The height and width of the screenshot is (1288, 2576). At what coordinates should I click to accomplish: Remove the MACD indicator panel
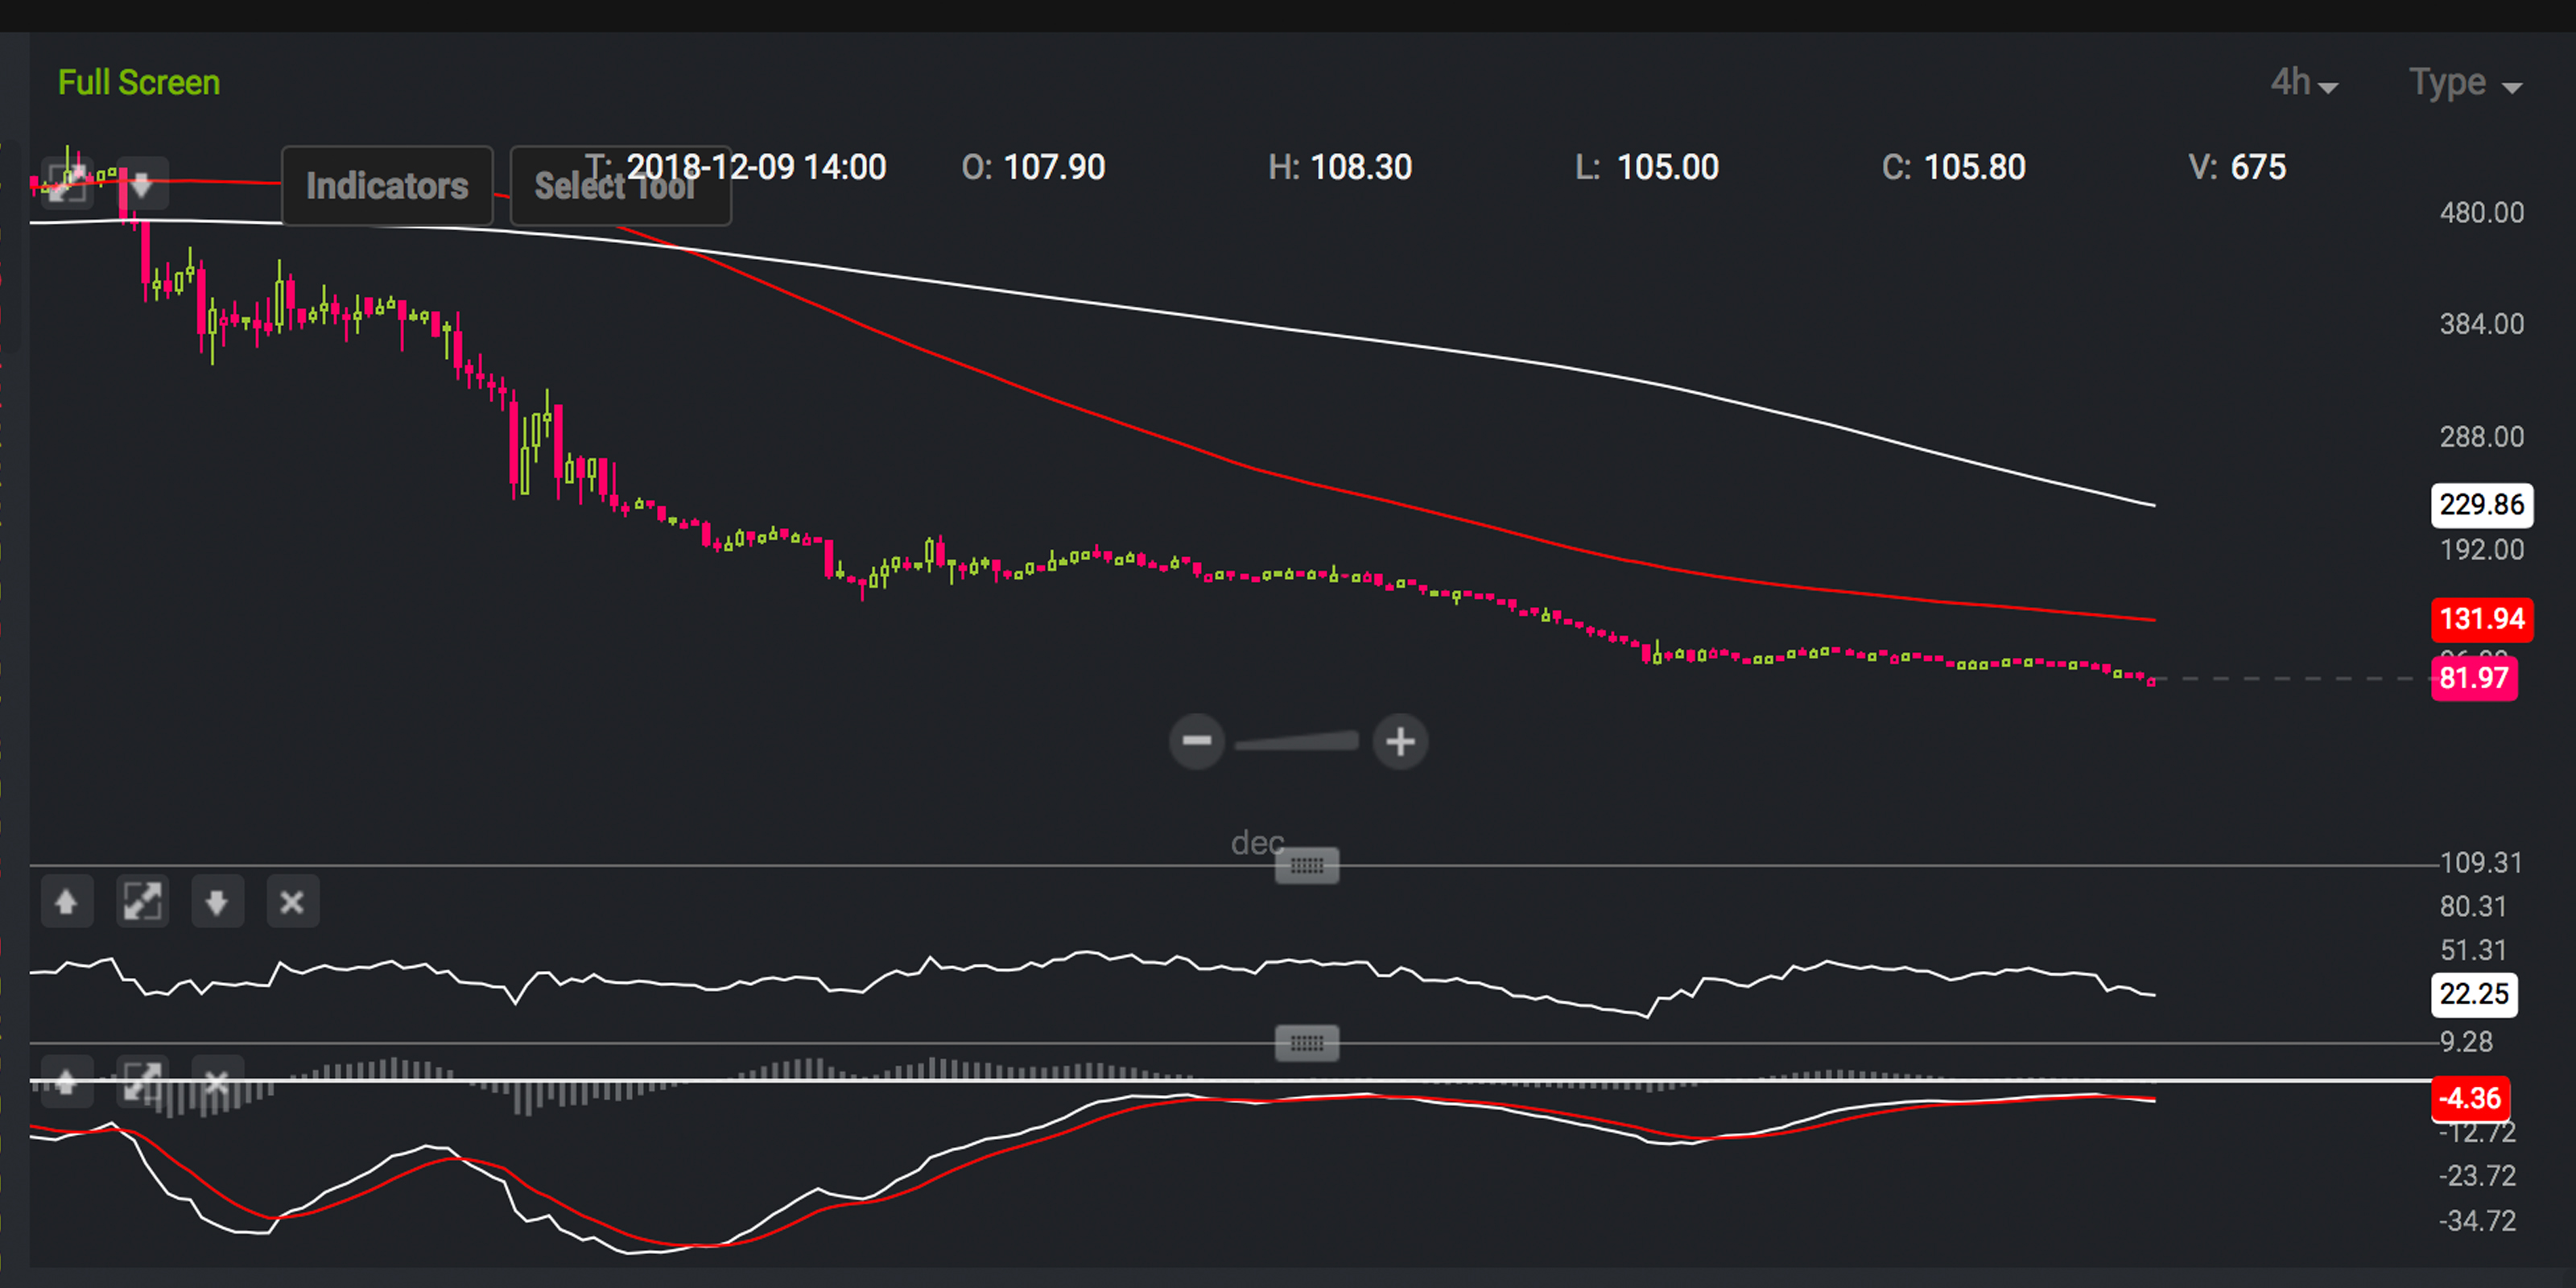(x=217, y=1081)
